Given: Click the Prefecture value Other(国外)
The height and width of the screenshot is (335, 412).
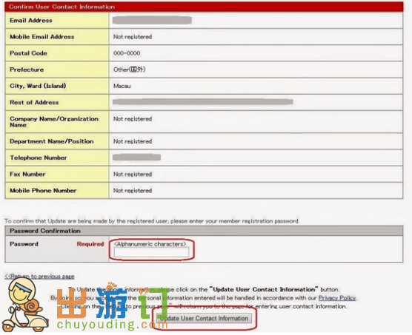Looking at the screenshot, I should coord(129,70).
